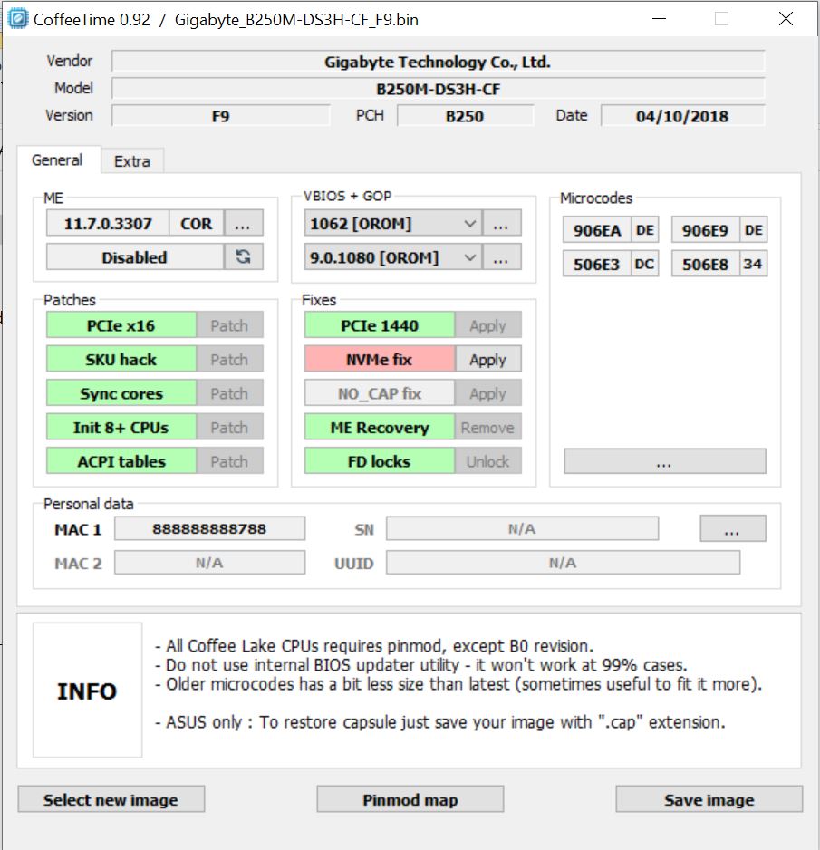Click the SKU hack patch label
Viewport: 820px width, 850px height.
pyautogui.click(x=121, y=359)
